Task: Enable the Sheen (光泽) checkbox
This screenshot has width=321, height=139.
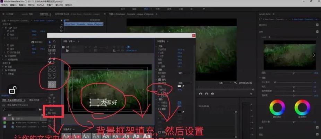Action: tap(162, 93)
